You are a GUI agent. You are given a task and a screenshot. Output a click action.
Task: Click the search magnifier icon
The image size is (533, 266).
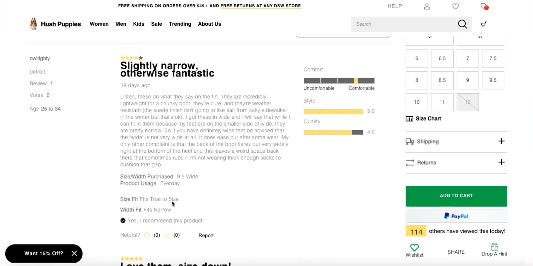462,24
